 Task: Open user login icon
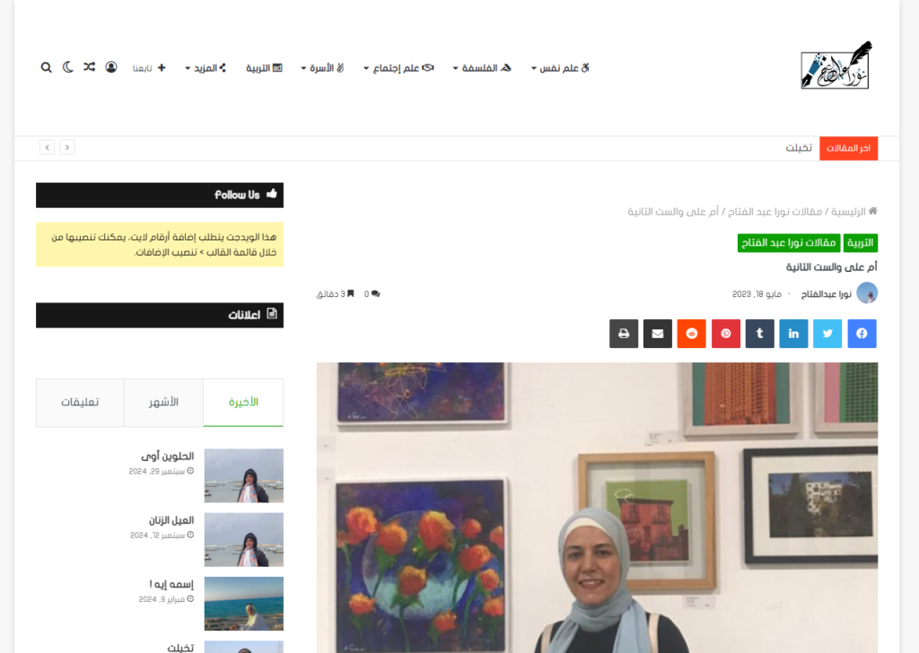[110, 67]
